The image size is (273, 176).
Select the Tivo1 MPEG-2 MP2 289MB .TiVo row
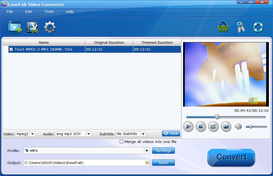(95, 49)
